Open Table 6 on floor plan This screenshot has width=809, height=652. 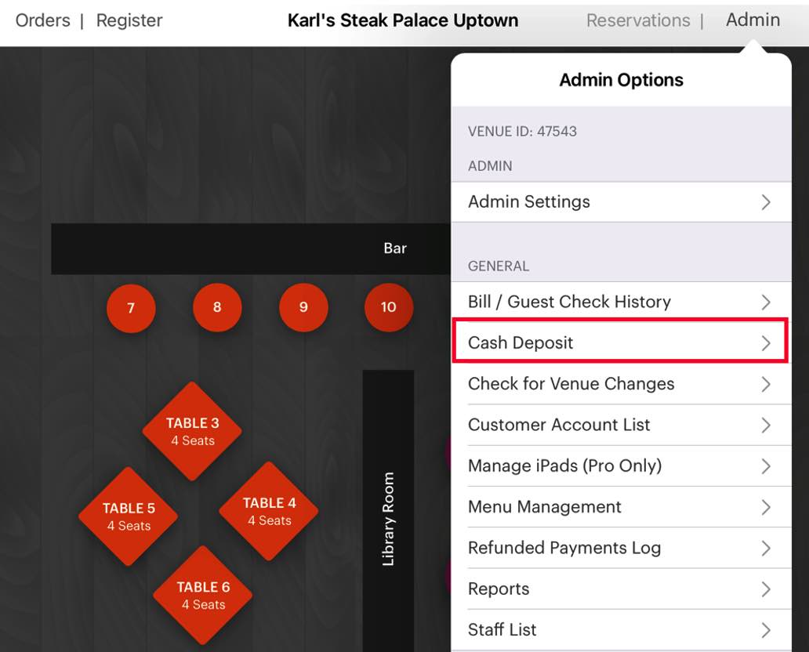[203, 595]
